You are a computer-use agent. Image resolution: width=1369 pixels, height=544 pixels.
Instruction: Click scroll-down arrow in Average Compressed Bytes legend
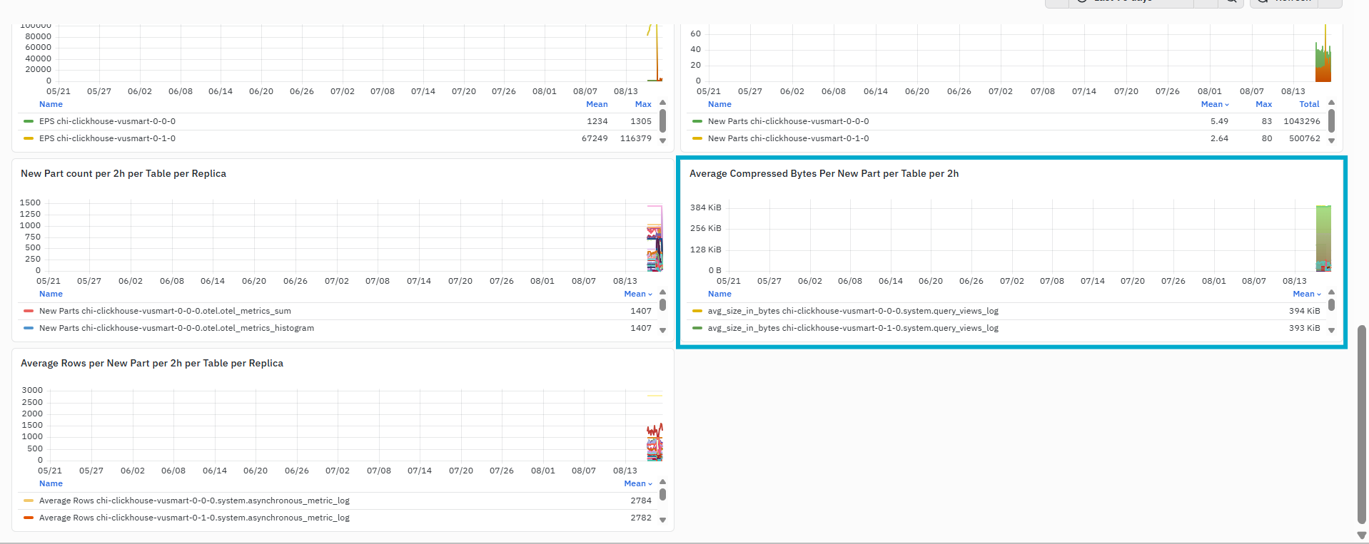(x=1331, y=330)
